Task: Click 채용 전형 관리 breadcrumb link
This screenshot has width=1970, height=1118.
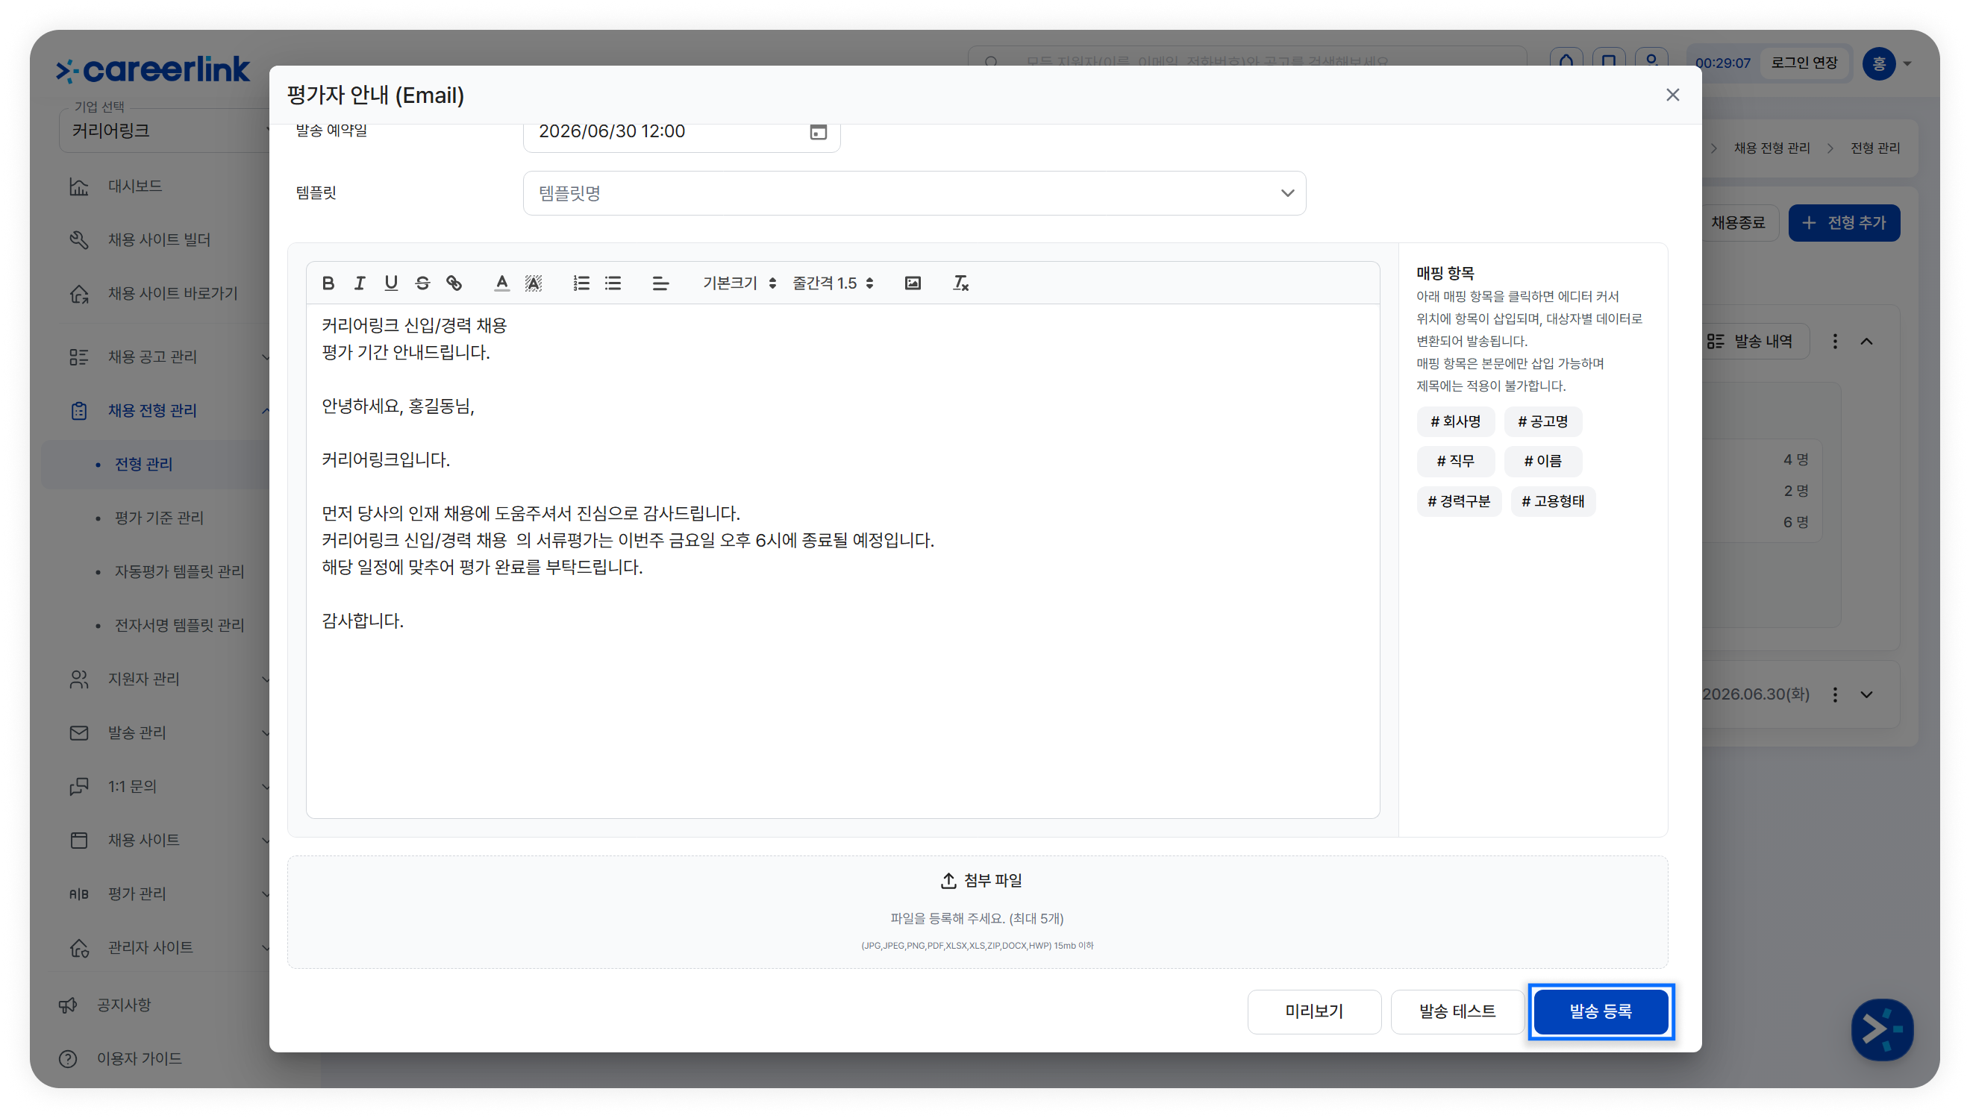Action: point(1771,148)
